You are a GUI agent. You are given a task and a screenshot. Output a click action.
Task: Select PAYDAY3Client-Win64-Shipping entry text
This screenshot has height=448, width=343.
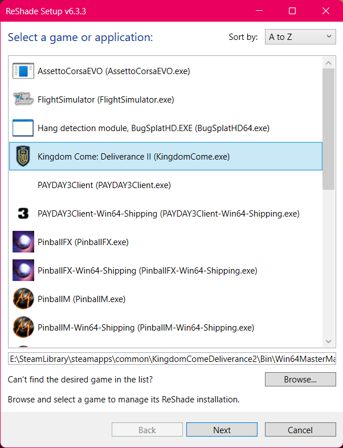click(x=169, y=214)
